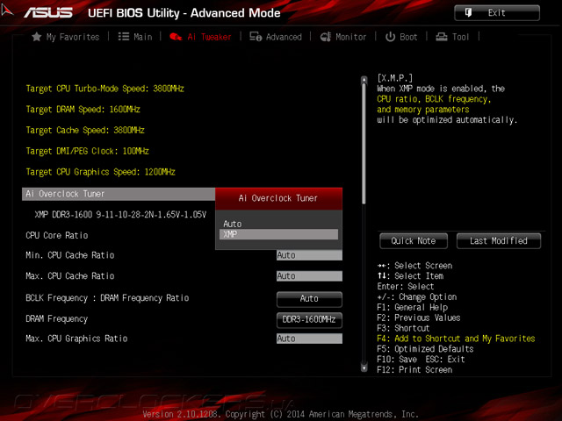Open Quick Note
The height and width of the screenshot is (421, 562).
coord(414,240)
